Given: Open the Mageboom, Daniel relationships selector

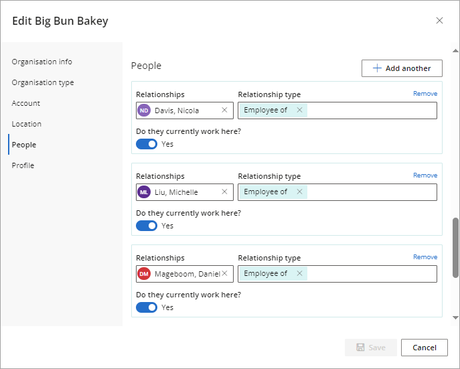Looking at the screenshot, I should 185,274.
